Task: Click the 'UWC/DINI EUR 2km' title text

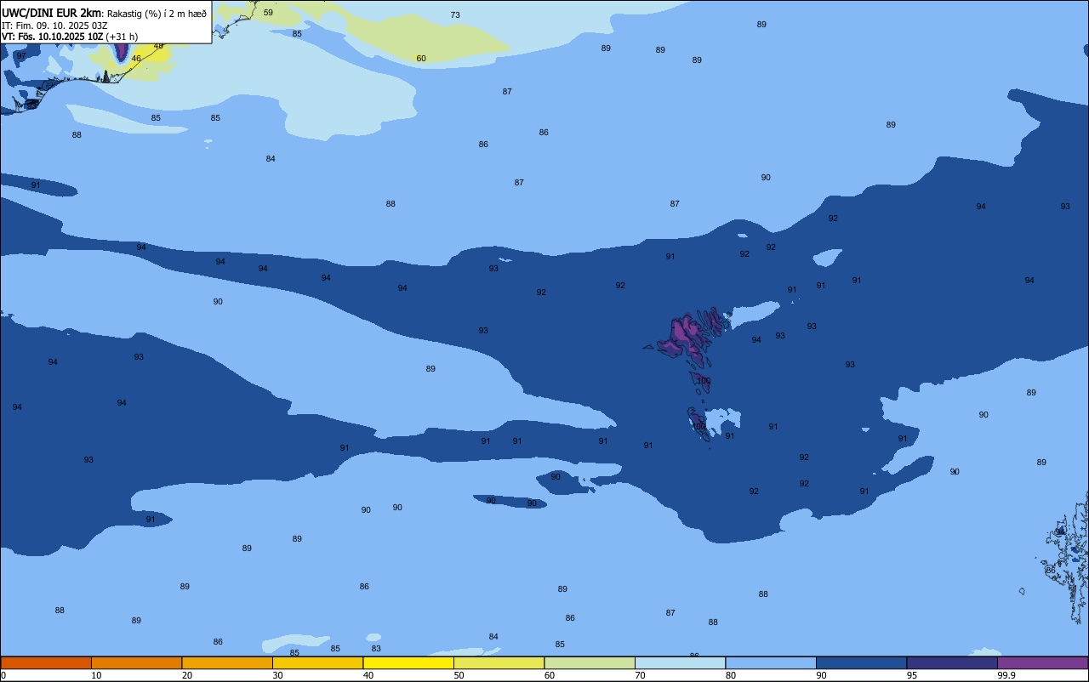Action: click(x=51, y=13)
